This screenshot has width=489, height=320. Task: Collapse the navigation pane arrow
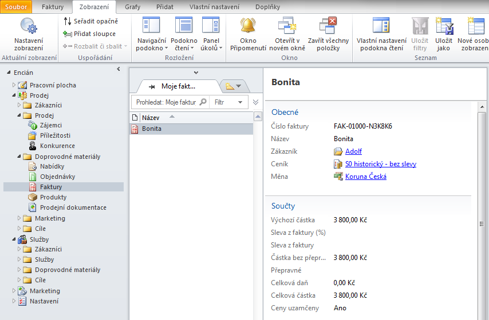119,69
